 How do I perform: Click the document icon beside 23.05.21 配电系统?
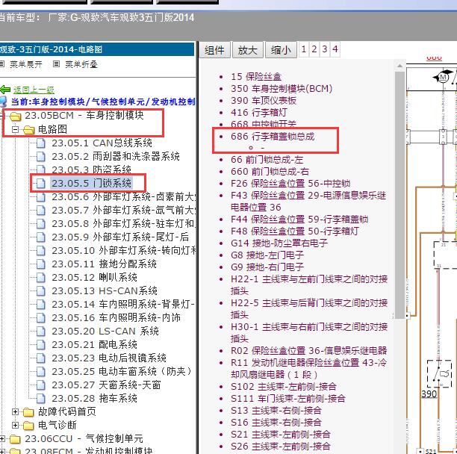pos(41,345)
